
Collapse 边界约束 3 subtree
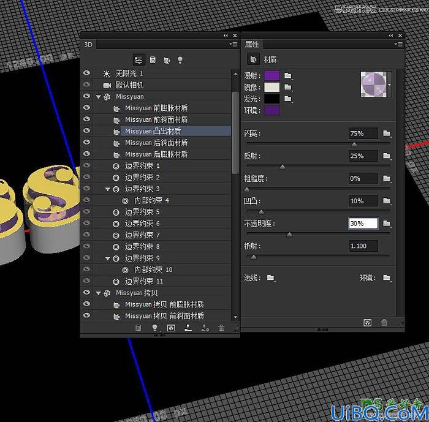click(x=108, y=189)
